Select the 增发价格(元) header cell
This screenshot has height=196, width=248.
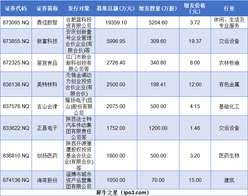tap(195, 9)
